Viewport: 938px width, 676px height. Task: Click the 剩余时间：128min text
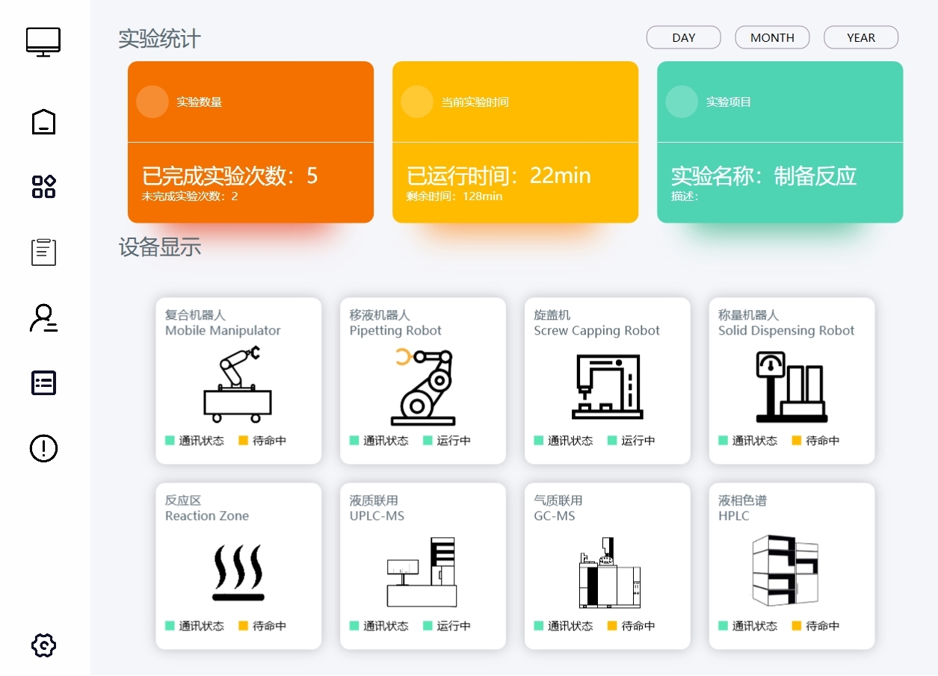click(x=454, y=196)
